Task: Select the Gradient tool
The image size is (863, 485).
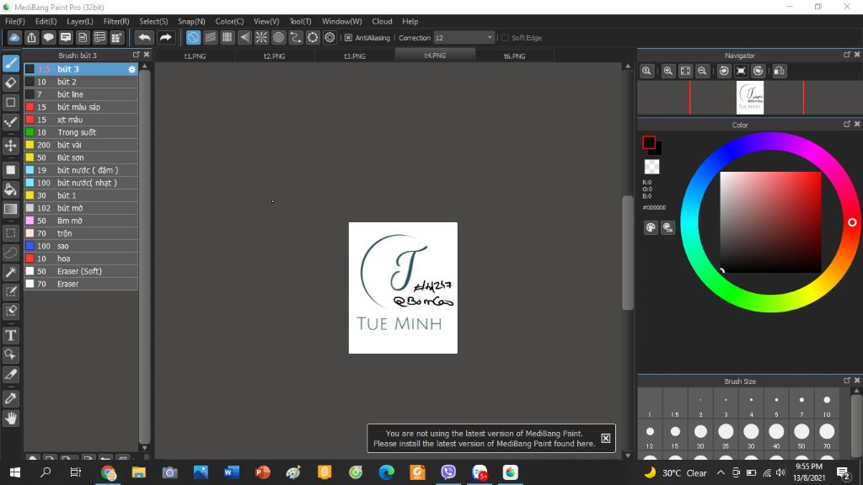Action: [10, 209]
